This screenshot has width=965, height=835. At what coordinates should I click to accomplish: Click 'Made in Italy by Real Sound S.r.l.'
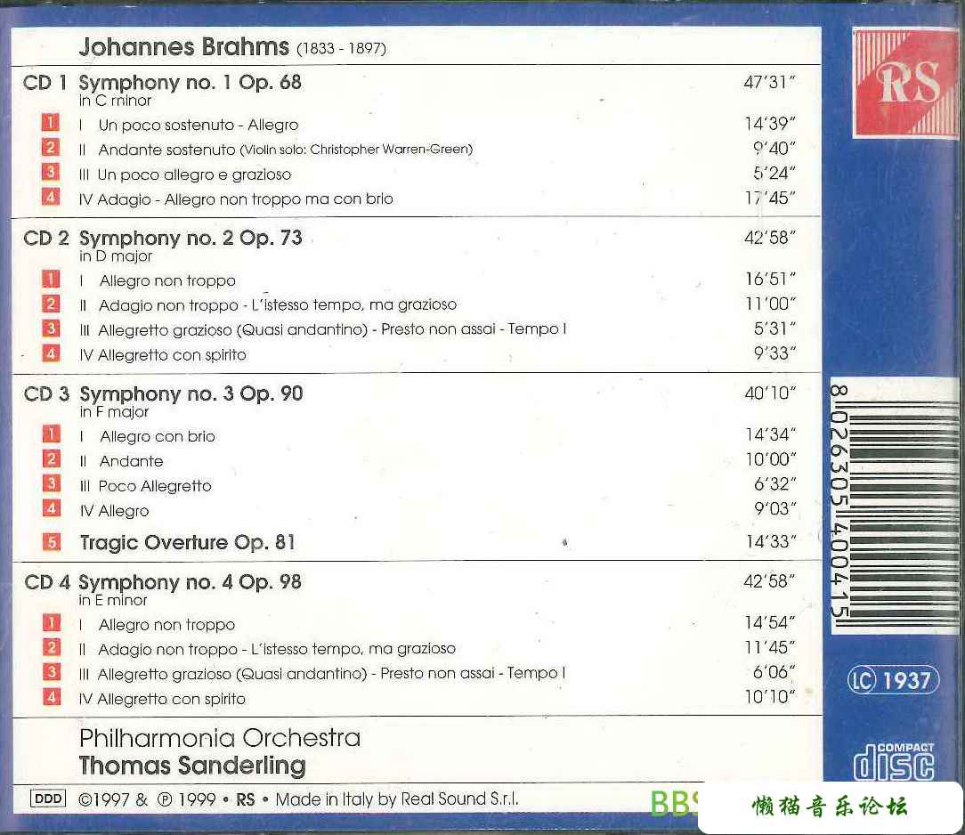tap(397, 799)
